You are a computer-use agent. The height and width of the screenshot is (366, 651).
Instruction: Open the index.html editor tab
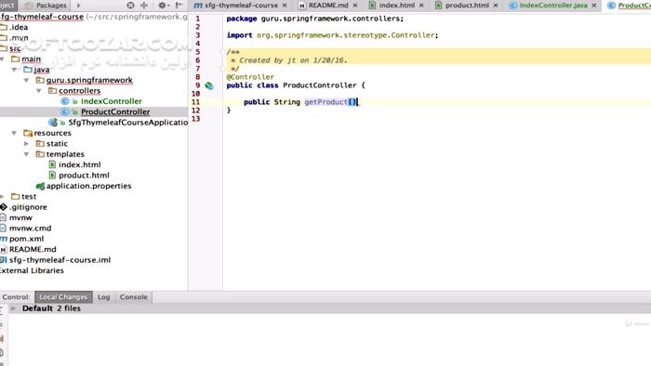click(396, 6)
